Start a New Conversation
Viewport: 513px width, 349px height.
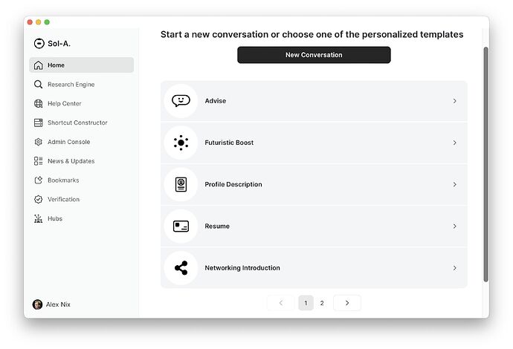[x=314, y=55]
